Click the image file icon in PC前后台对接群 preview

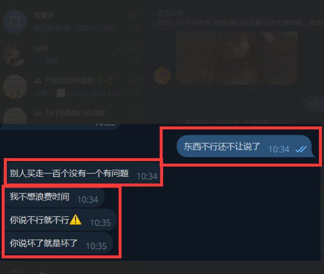[x=61, y=93]
